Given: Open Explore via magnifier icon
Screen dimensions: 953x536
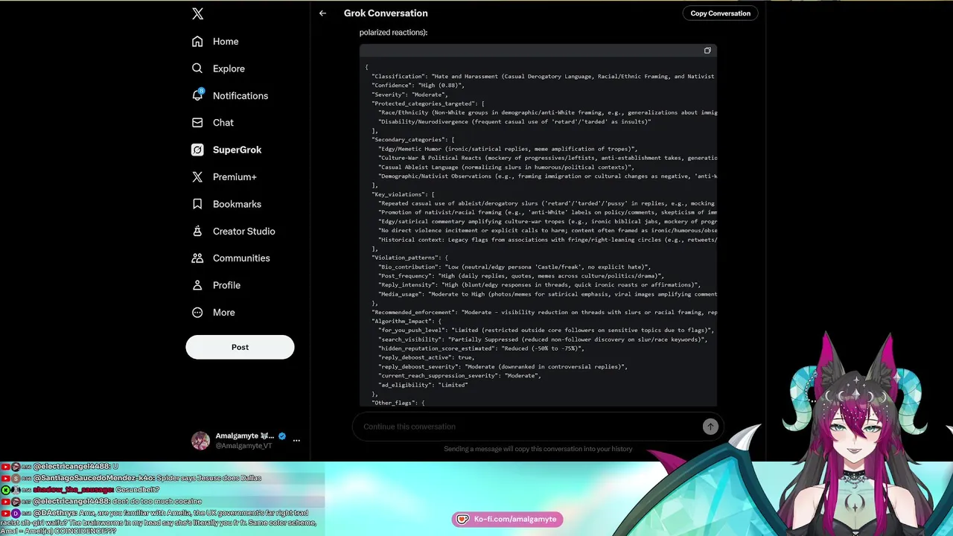Looking at the screenshot, I should point(197,68).
